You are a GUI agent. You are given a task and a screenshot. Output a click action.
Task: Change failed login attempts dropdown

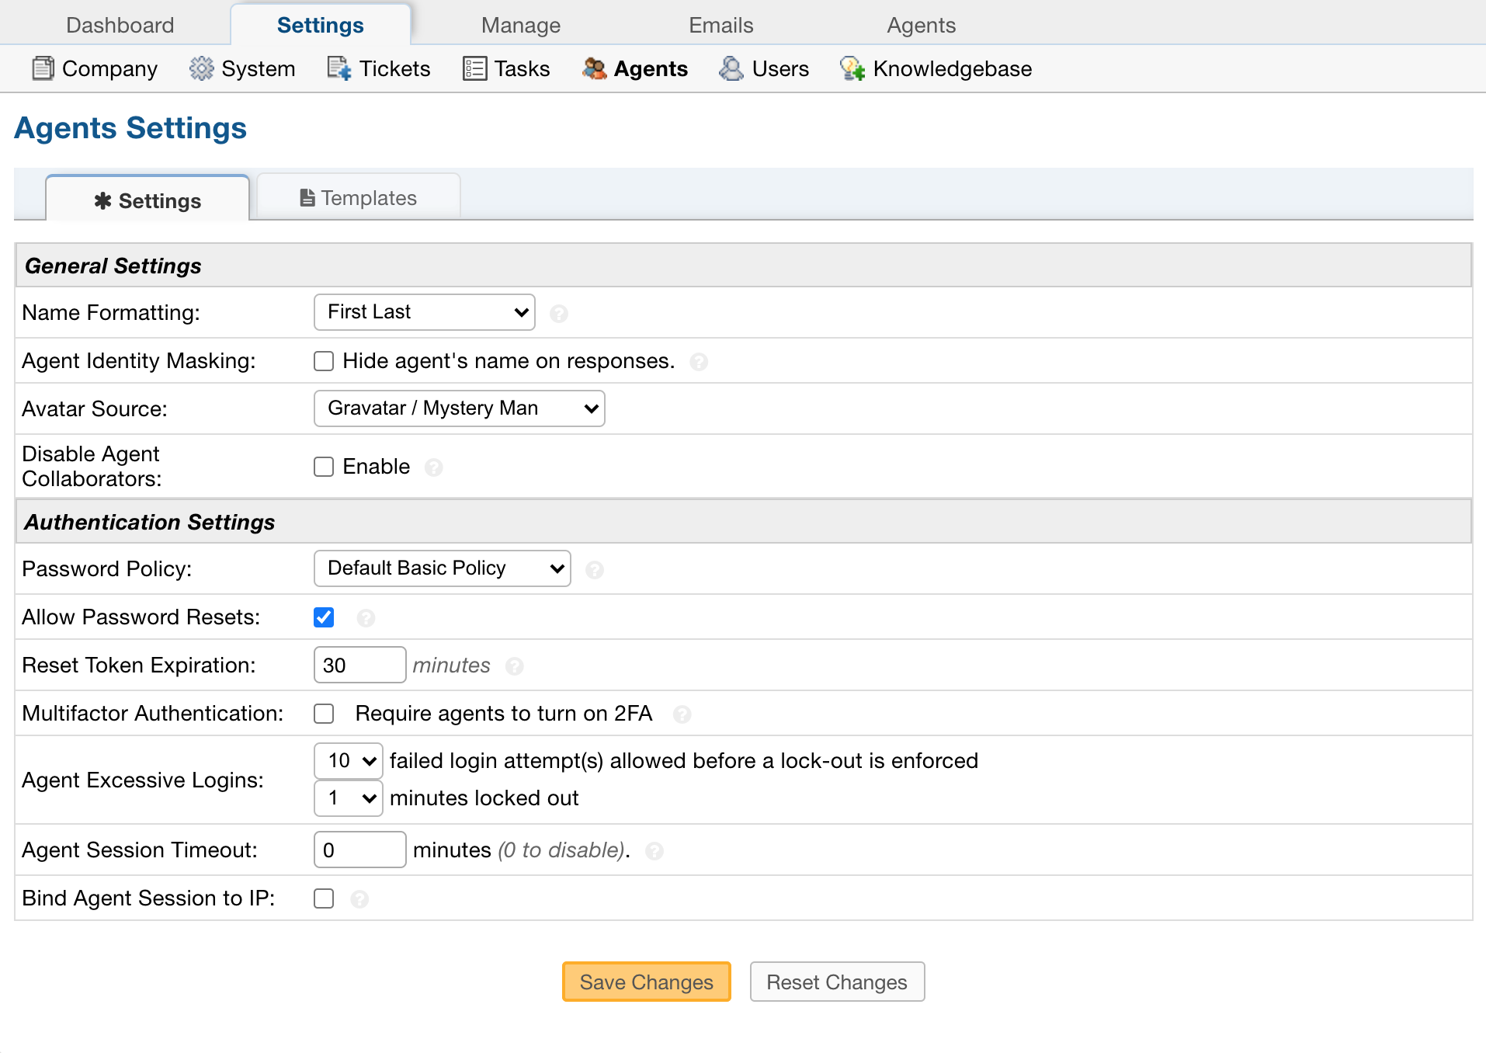click(349, 761)
